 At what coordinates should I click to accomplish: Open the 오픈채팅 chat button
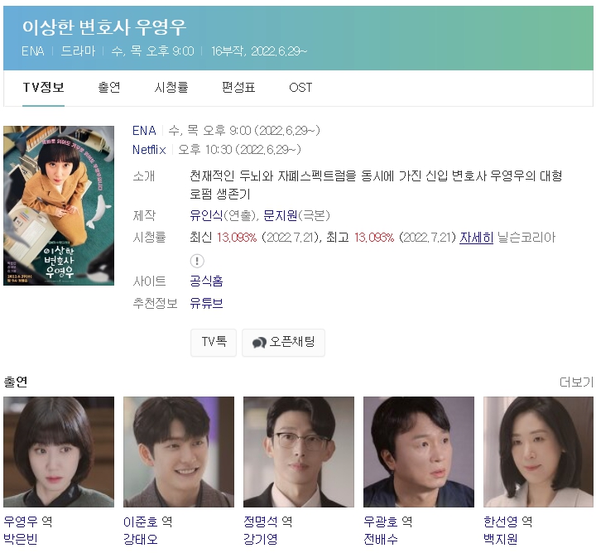[x=284, y=343]
